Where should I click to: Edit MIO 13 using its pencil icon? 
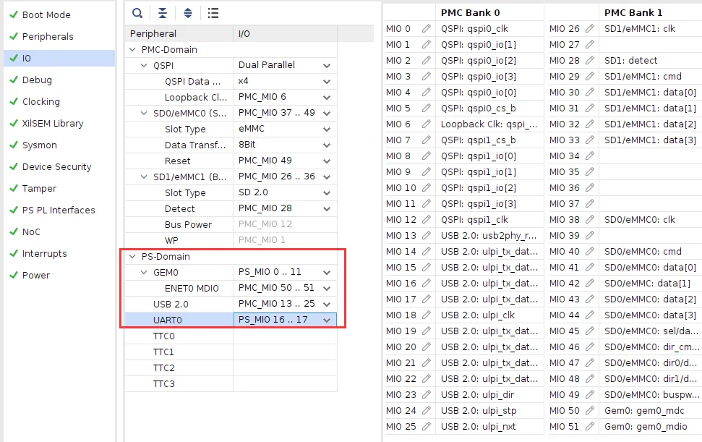tap(427, 236)
